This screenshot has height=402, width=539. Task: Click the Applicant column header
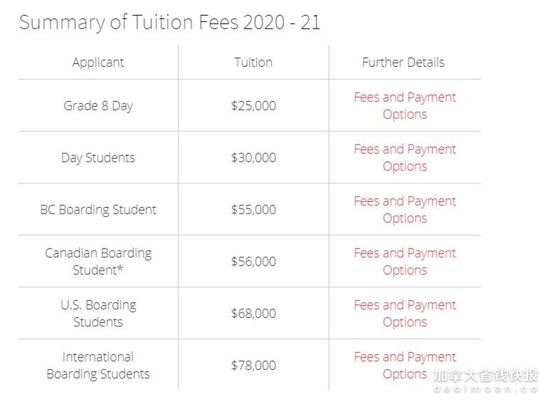click(98, 63)
